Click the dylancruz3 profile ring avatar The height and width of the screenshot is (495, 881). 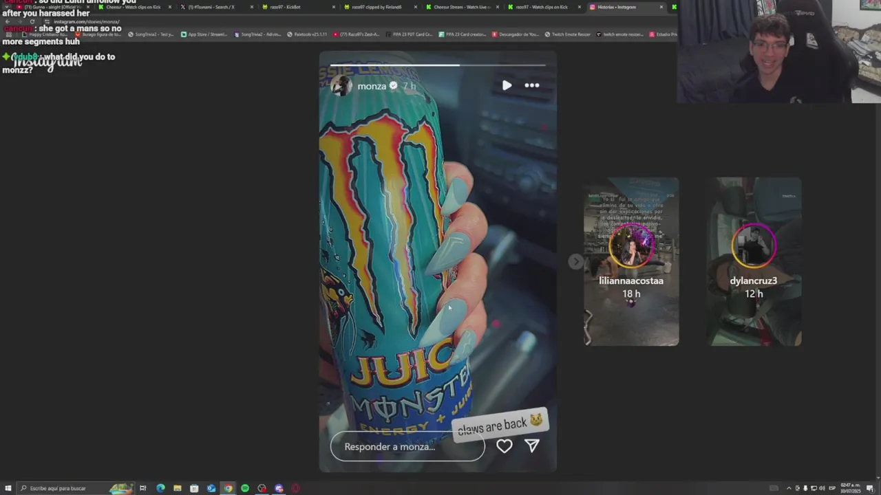pos(754,246)
